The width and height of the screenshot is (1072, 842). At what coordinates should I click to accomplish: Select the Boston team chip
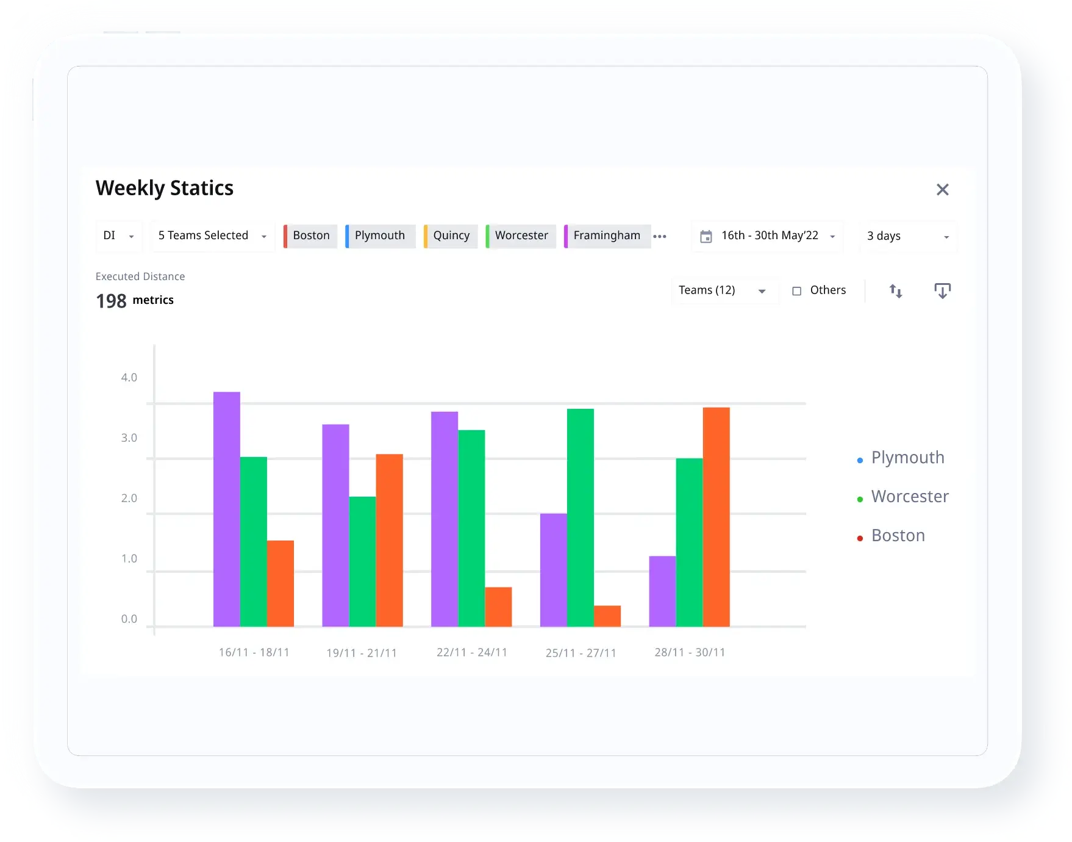pyautogui.click(x=311, y=236)
